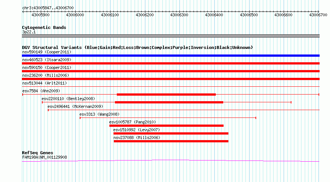
Task: Click the 43006600 ruler position
Action: pos(283,15)
